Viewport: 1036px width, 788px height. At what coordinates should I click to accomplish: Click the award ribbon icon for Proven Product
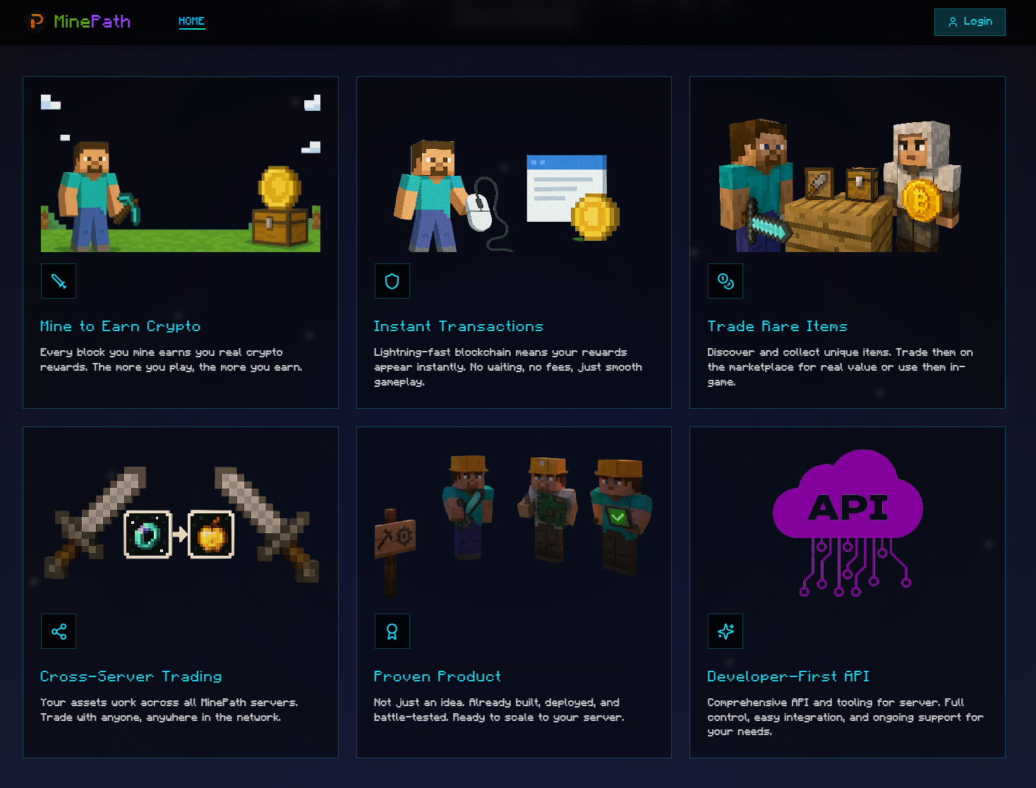point(392,631)
